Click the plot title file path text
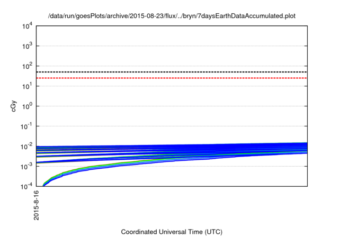This screenshot has height=237, width=339. click(172, 16)
